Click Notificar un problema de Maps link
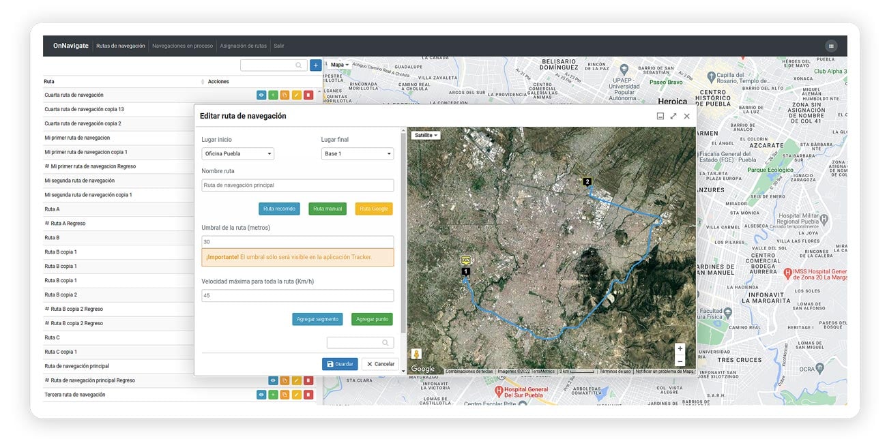Screen dimensions: 887x439 [x=665, y=372]
